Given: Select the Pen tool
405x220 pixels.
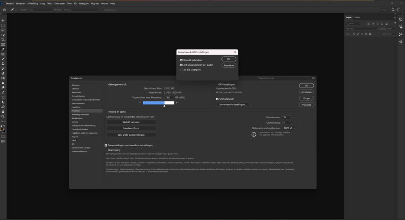Looking at the screenshot, I should [3, 93].
